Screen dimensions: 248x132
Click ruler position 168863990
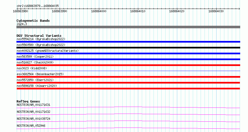coord(59,11)
